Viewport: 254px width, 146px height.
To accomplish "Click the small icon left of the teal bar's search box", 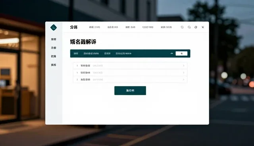I will point(172,54).
